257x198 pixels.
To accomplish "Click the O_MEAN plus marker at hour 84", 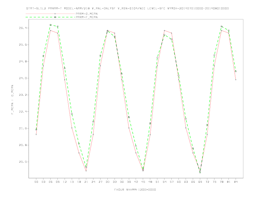I will tap(236, 80).
